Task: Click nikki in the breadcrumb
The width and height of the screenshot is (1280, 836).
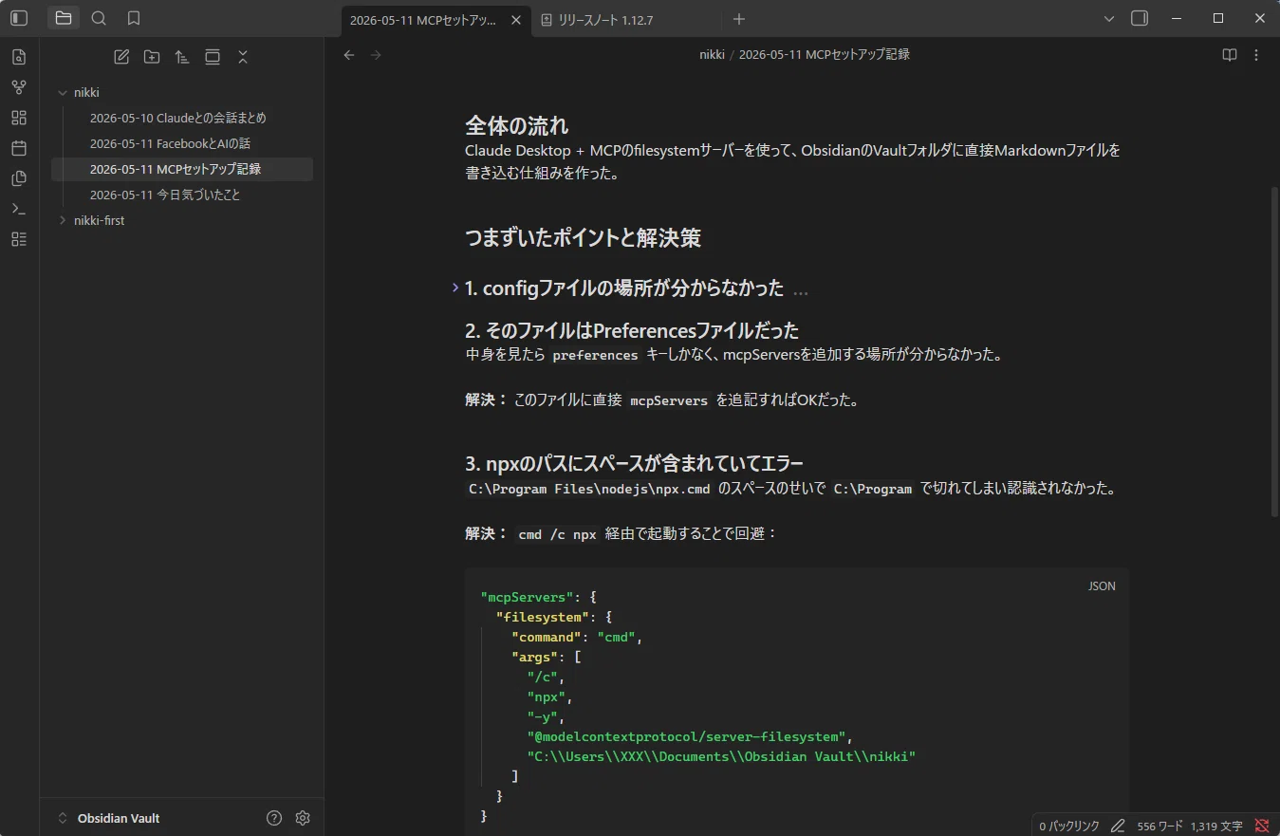Action: [712, 55]
